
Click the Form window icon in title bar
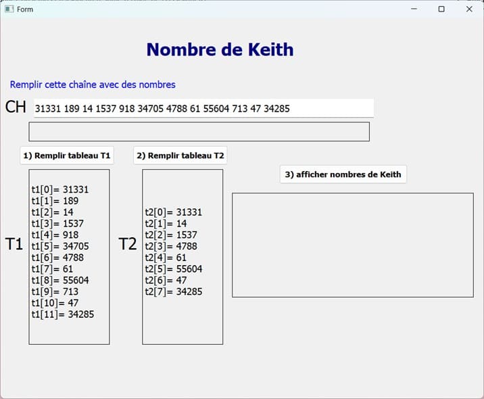coord(9,9)
